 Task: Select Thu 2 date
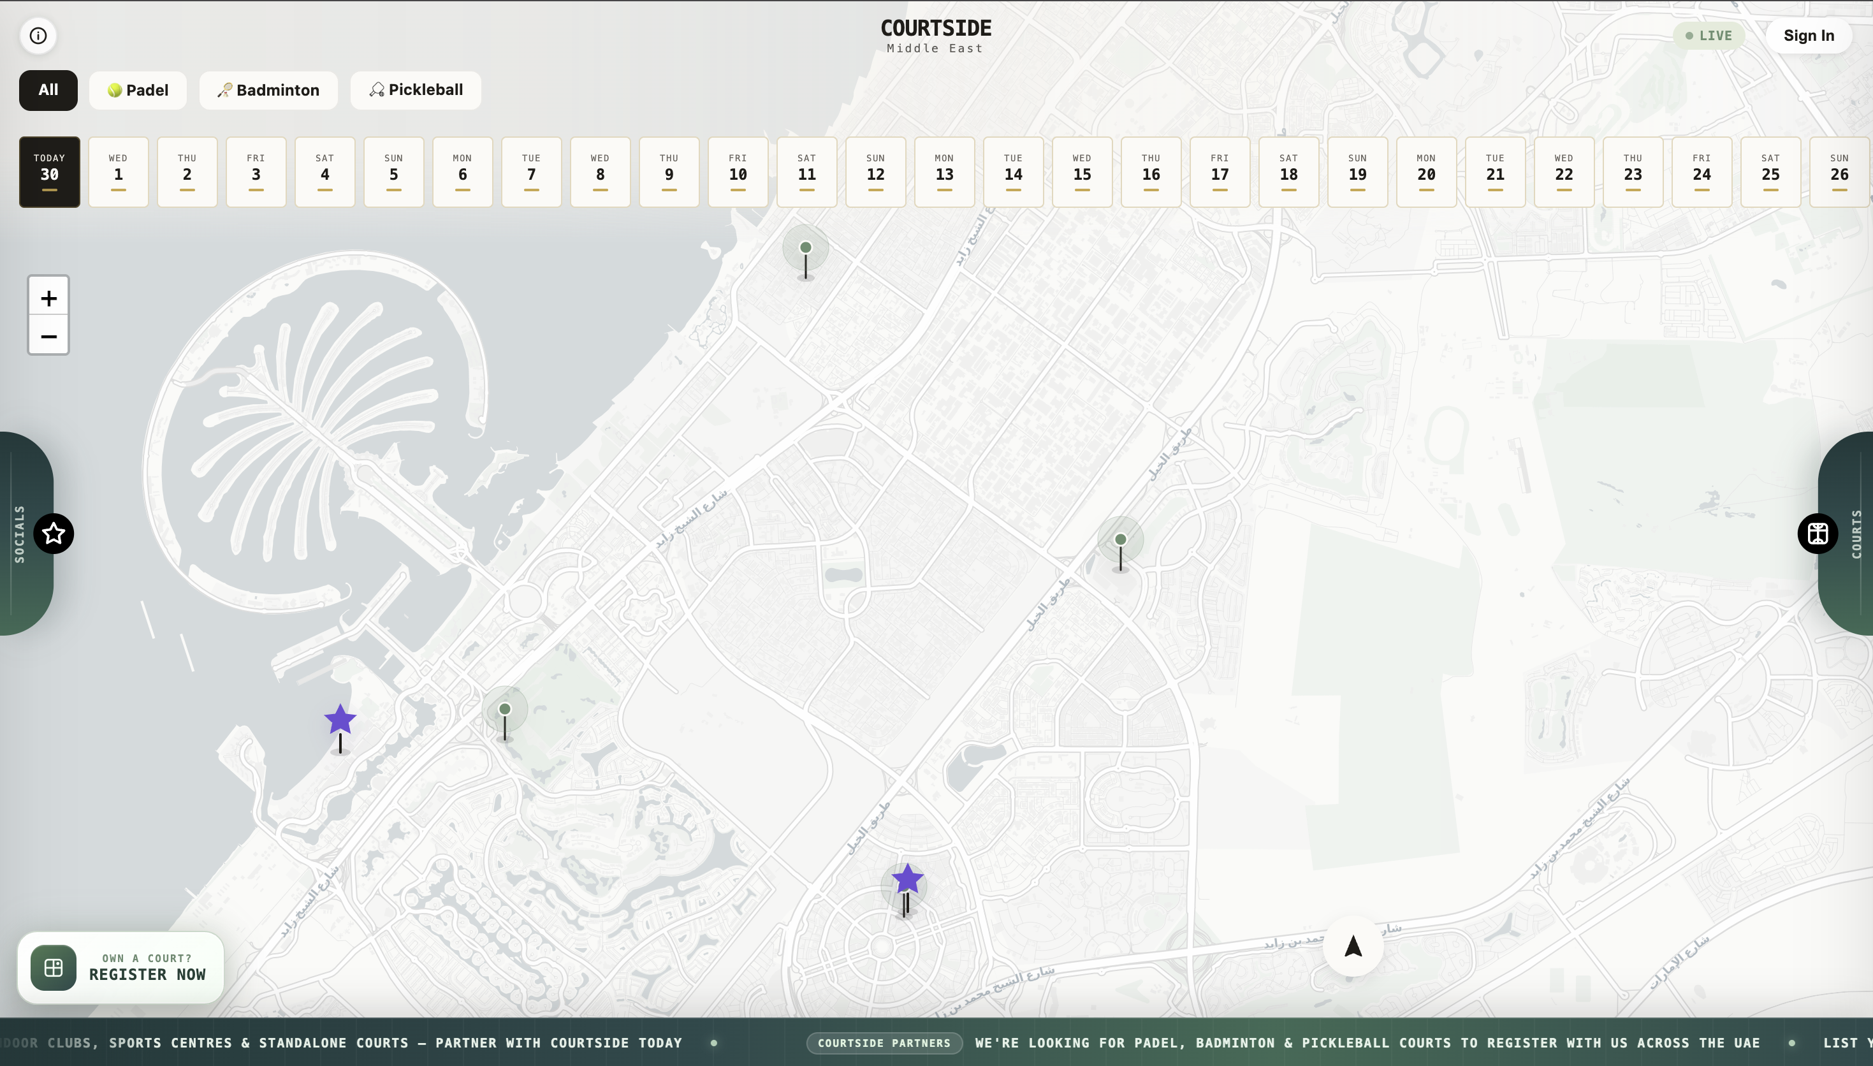coord(187,172)
